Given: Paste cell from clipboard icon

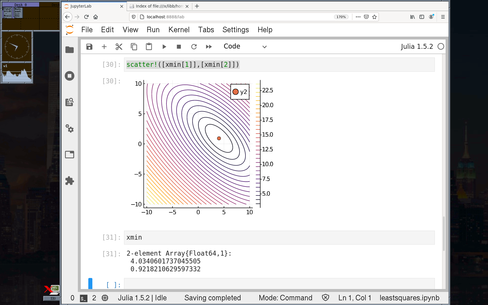Looking at the screenshot, I should pyautogui.click(x=149, y=47).
